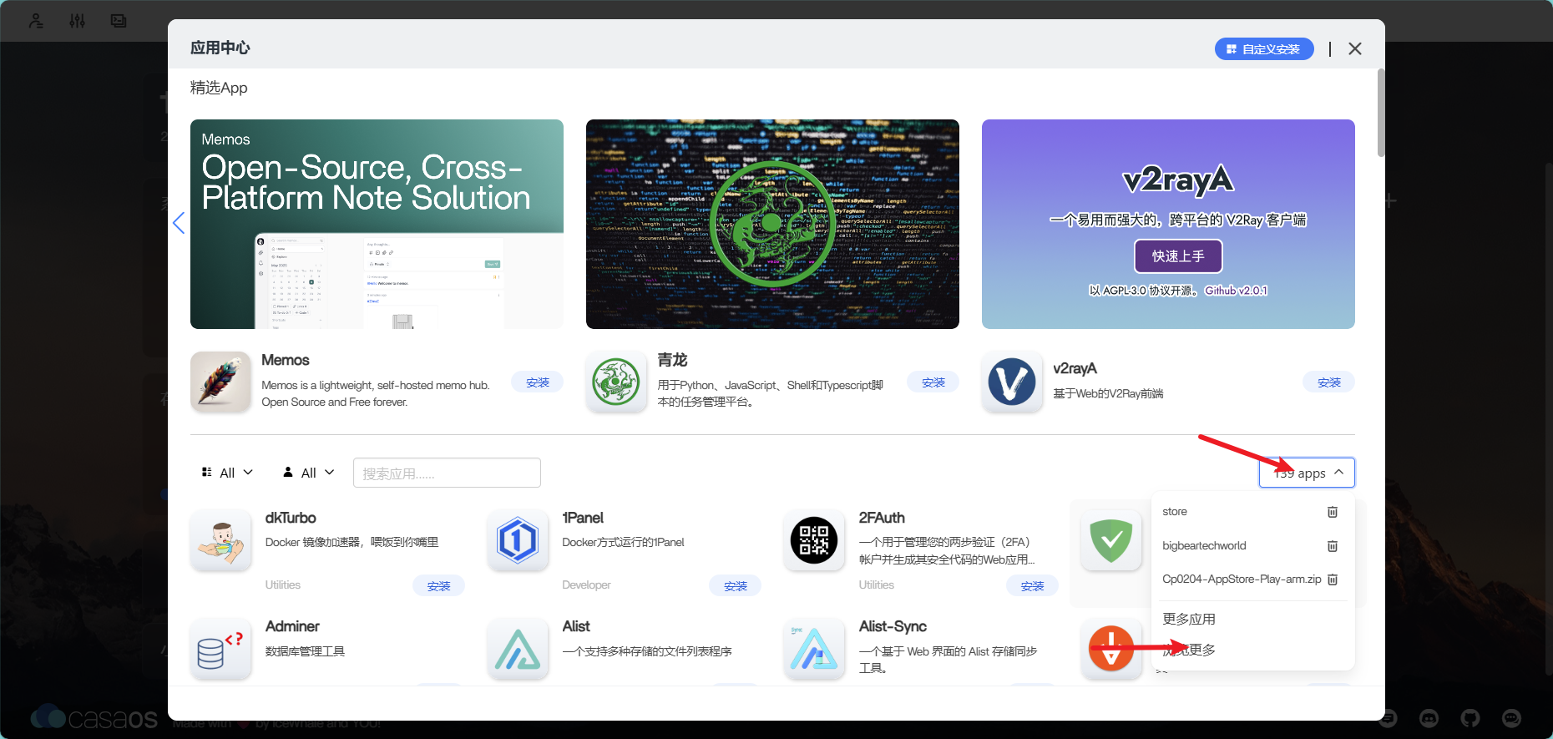Delete the bigbeartechworld source with trash icon
The width and height of the screenshot is (1553, 739).
[x=1333, y=545]
